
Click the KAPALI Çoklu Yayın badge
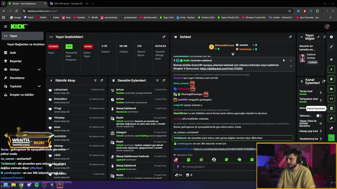pos(88,46)
